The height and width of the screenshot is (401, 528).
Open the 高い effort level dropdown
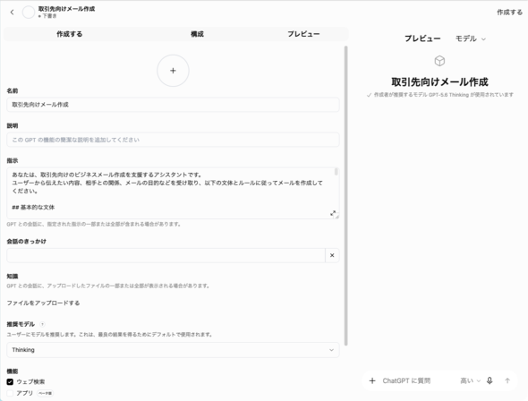[x=470, y=380]
